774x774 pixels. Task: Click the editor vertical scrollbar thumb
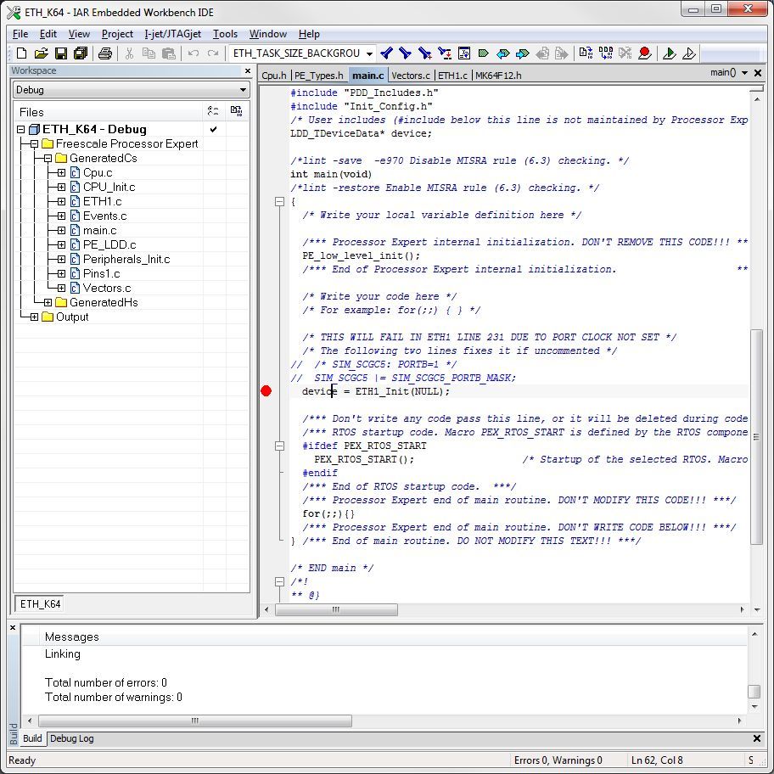click(x=756, y=436)
